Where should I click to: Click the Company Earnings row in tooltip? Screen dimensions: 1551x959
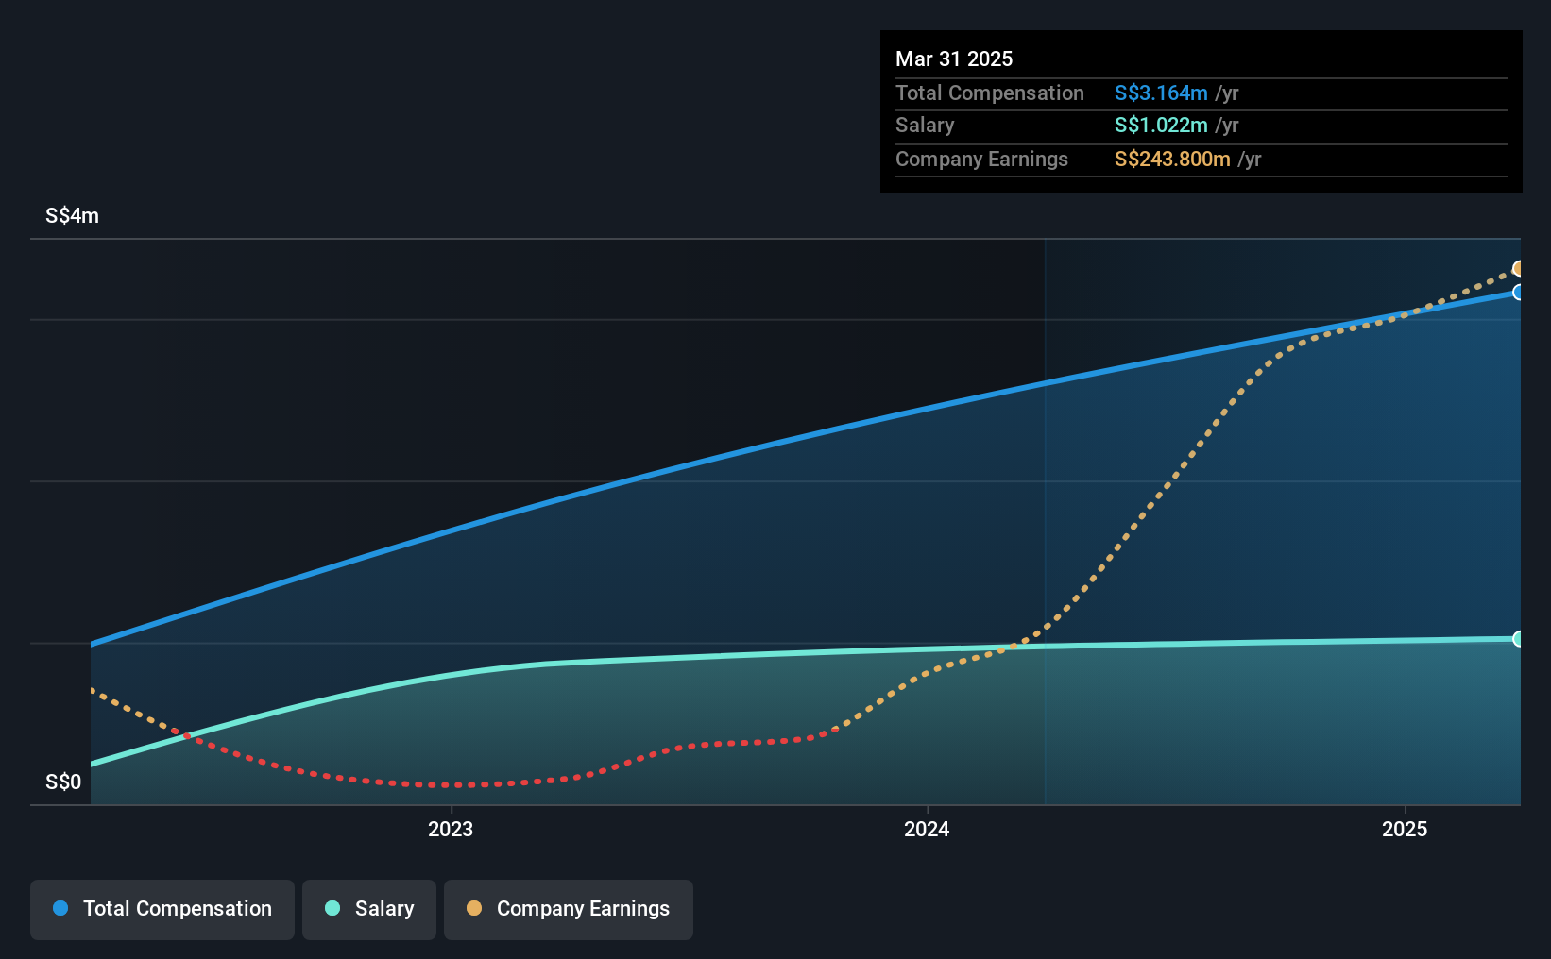1201,159
